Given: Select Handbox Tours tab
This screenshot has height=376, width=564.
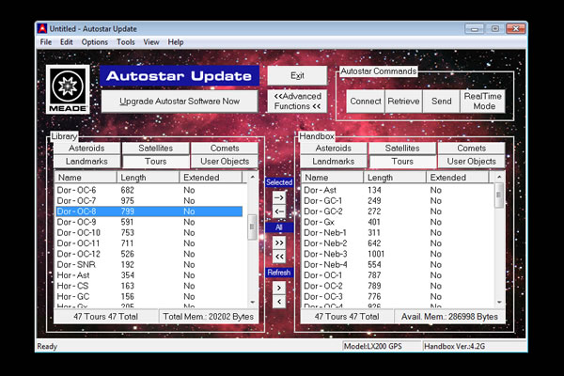Looking at the screenshot, I should pos(402,162).
